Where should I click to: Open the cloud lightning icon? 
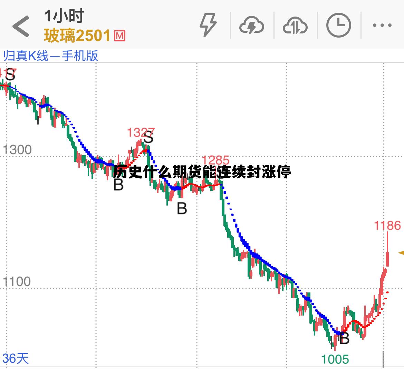[252, 26]
